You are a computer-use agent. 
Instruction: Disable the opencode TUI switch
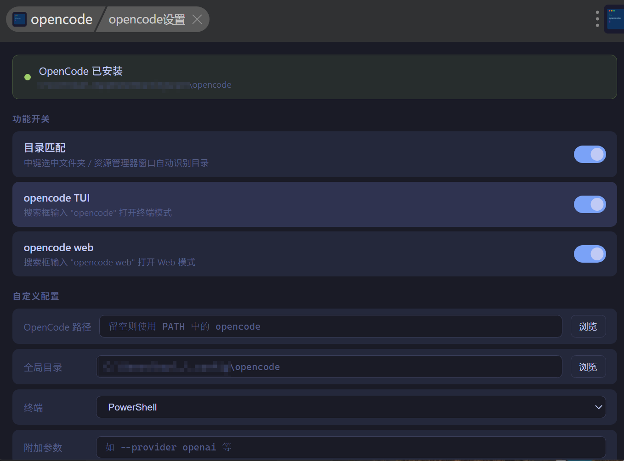tap(590, 204)
